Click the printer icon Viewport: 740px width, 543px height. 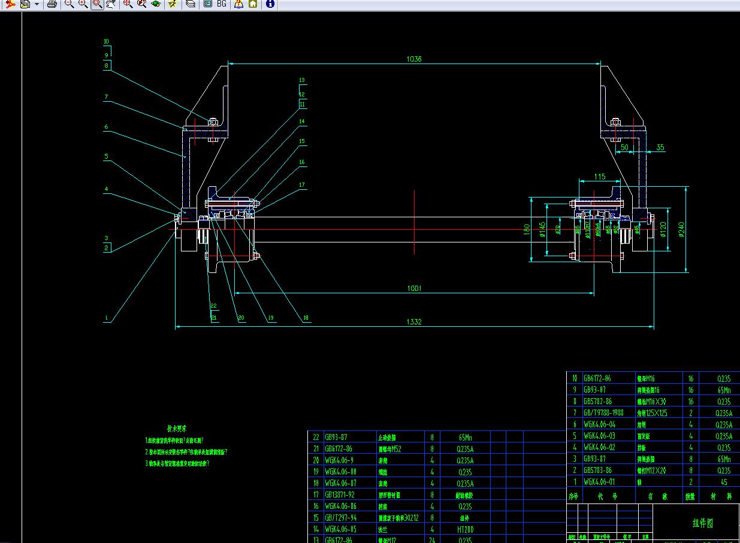click(52, 4)
